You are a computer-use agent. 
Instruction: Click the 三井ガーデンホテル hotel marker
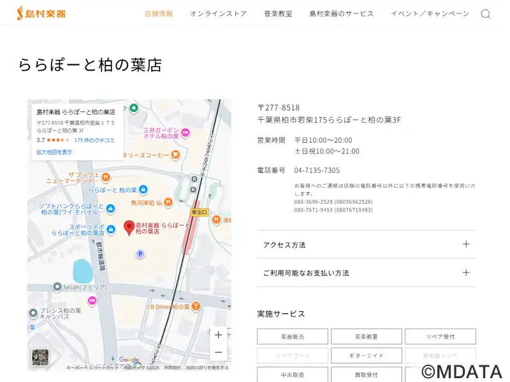click(185, 132)
